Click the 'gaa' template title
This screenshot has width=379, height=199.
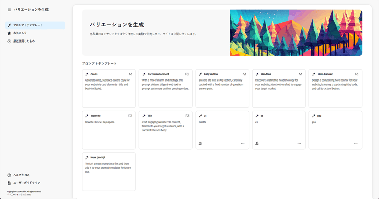(319, 116)
